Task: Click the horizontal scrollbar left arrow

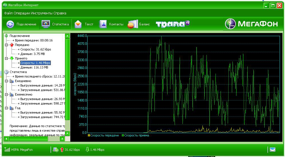Action: point(6,139)
